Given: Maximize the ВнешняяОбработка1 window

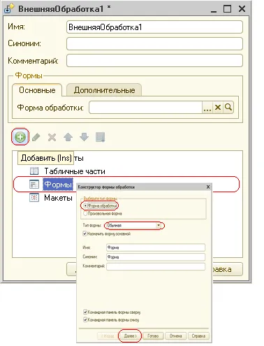Looking at the screenshot, I should tap(227, 9).
